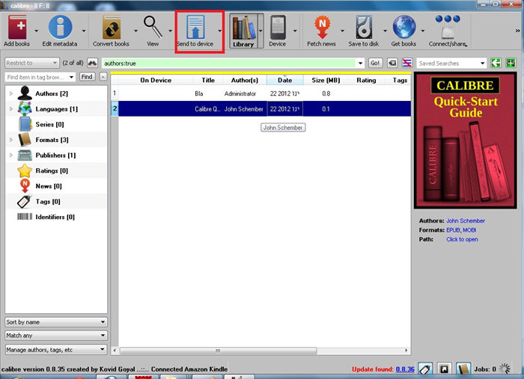524x379 pixels.
Task: Open update version 0.8.36 link
Action: point(405,369)
